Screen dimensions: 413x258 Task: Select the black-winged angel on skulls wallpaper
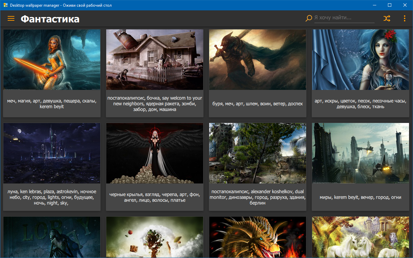click(x=155, y=153)
